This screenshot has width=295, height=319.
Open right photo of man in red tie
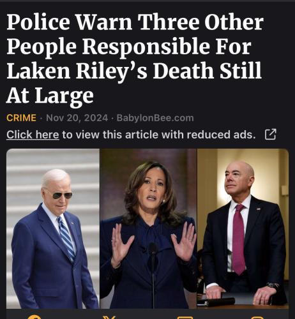tap(243, 228)
